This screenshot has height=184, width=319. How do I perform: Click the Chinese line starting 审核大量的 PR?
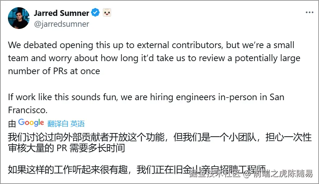coord(69,148)
